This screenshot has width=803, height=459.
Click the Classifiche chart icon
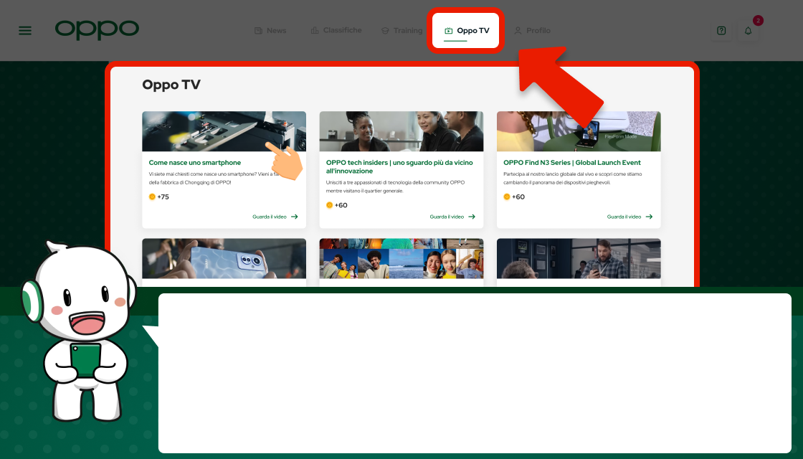pos(315,30)
